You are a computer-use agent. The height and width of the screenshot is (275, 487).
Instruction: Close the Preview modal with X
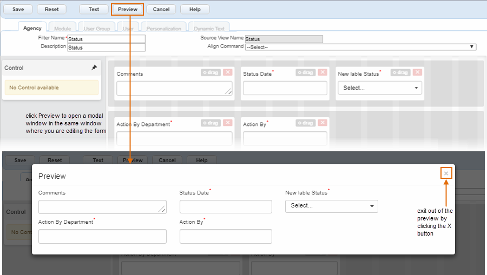coord(446,173)
